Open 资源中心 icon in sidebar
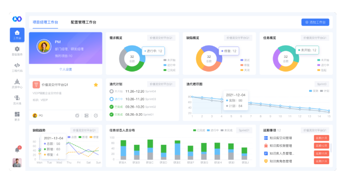The width and height of the screenshot is (345, 176). [17, 84]
